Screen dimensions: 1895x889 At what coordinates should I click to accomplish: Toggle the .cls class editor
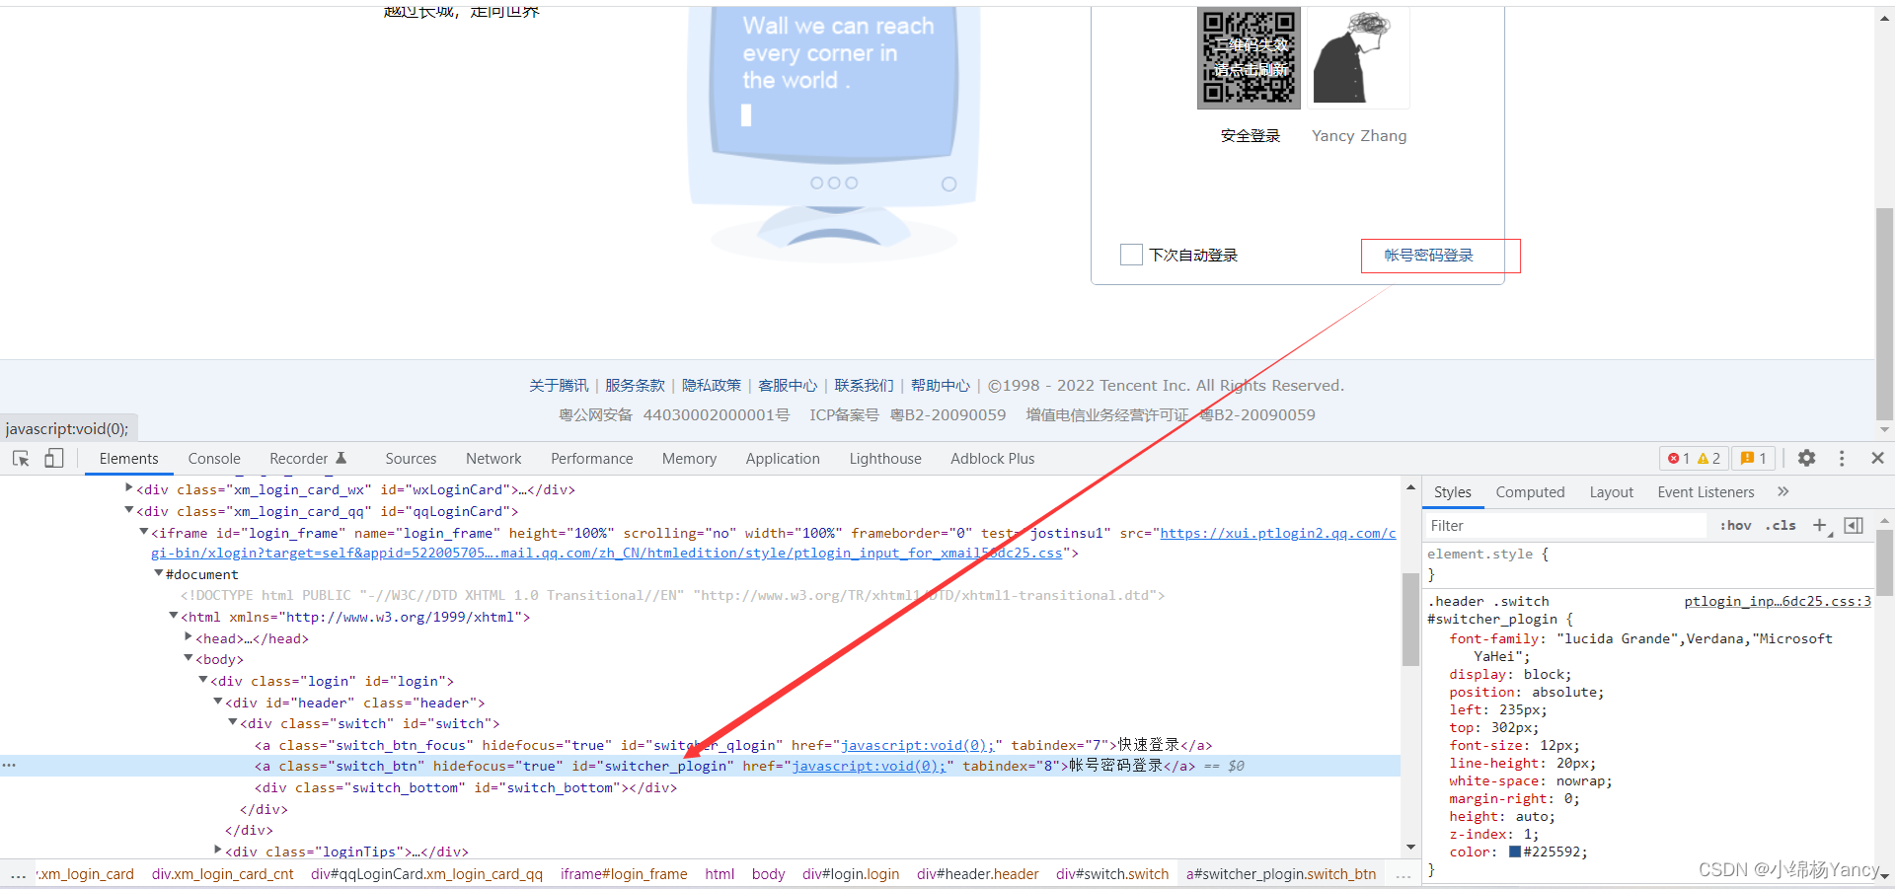[x=1781, y=526]
